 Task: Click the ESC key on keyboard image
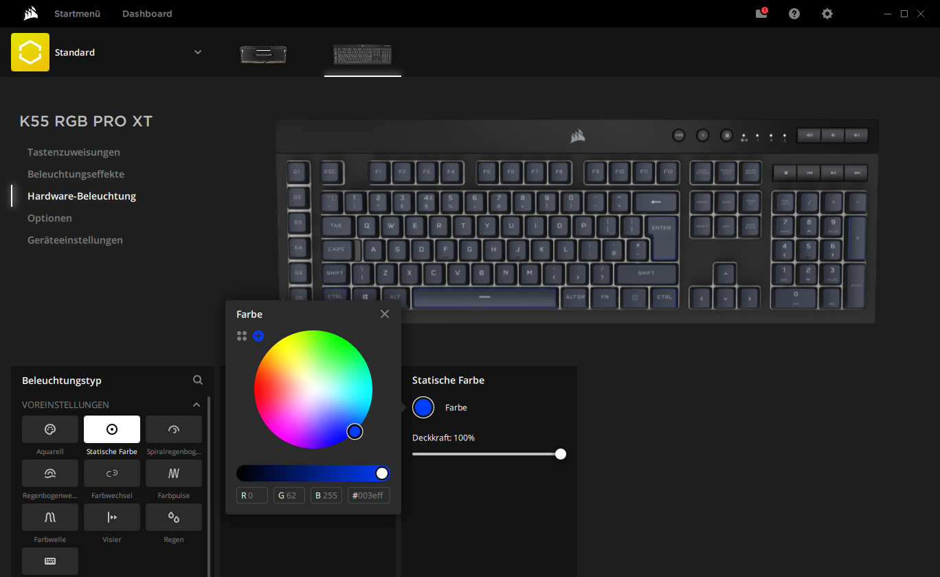pyautogui.click(x=331, y=172)
